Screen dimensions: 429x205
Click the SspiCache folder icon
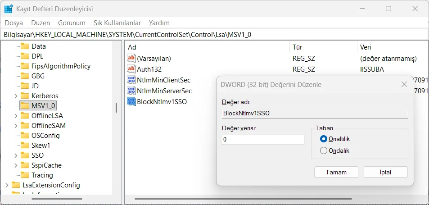coord(25,165)
